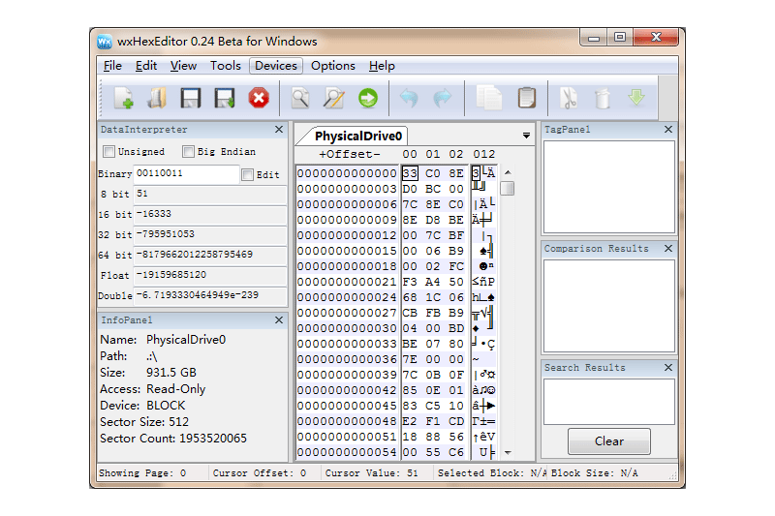Select the PhysicalDrive0 tab
The image size is (775, 516).
358,137
